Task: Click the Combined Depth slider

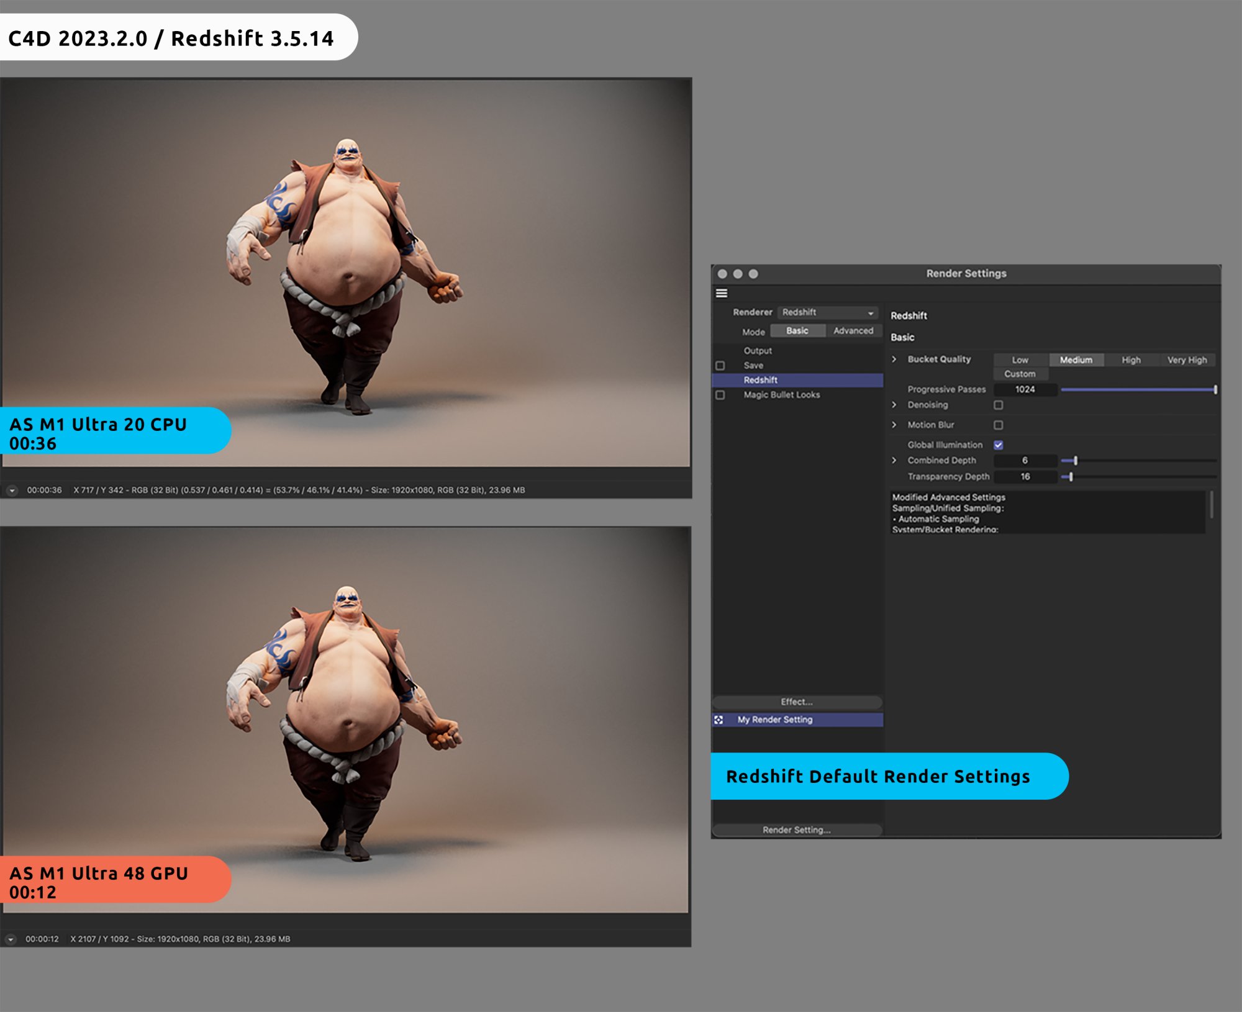Action: click(x=1139, y=461)
